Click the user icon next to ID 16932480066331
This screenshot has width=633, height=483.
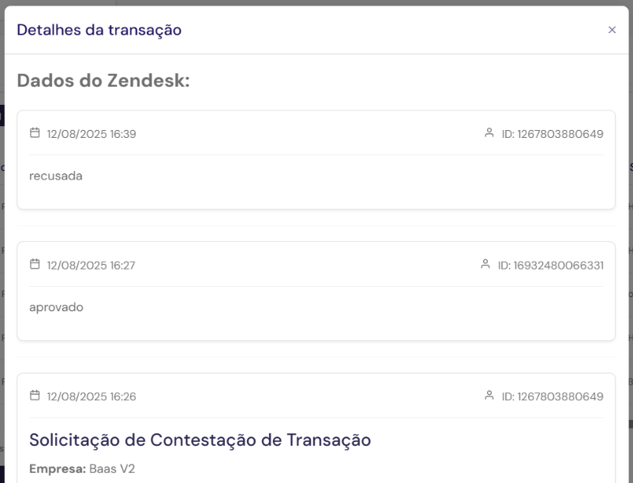click(x=485, y=265)
